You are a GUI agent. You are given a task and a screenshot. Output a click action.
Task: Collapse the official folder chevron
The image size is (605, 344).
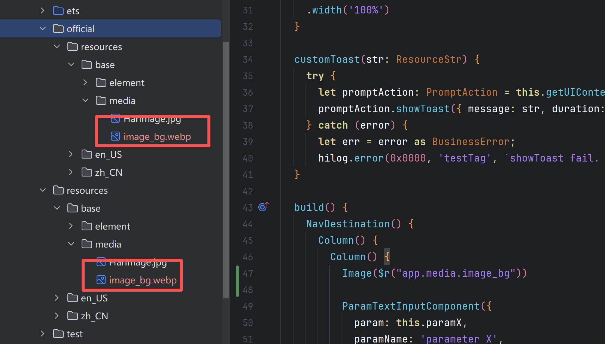click(43, 29)
